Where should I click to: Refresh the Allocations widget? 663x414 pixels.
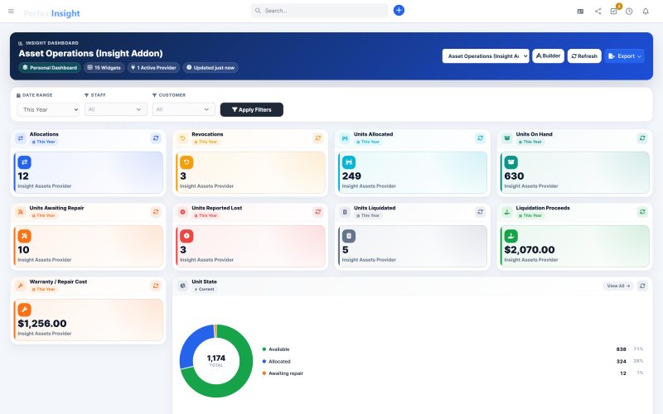[156, 138]
